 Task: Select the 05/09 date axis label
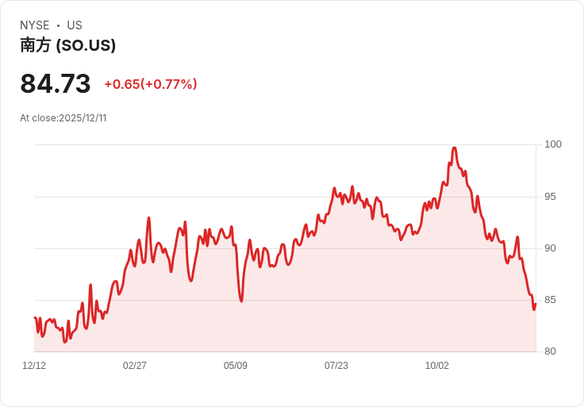click(x=236, y=366)
